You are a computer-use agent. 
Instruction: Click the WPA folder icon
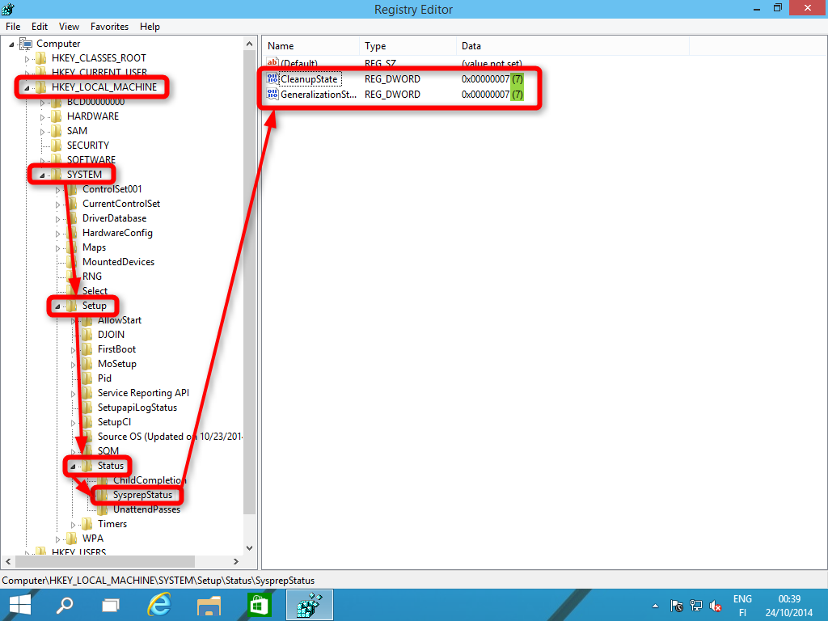(x=72, y=539)
